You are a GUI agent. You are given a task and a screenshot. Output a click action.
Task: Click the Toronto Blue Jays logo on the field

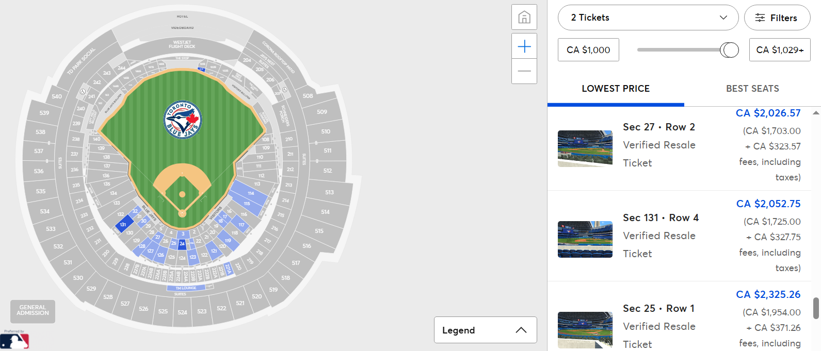coord(182,119)
